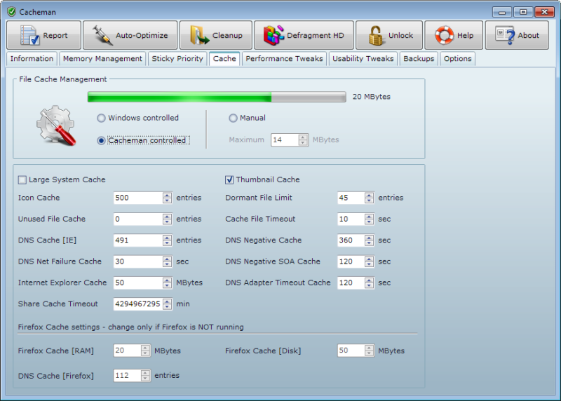This screenshot has height=401, width=561.
Task: Click DNS Negative SOA Cache spinner
Action: (370, 261)
